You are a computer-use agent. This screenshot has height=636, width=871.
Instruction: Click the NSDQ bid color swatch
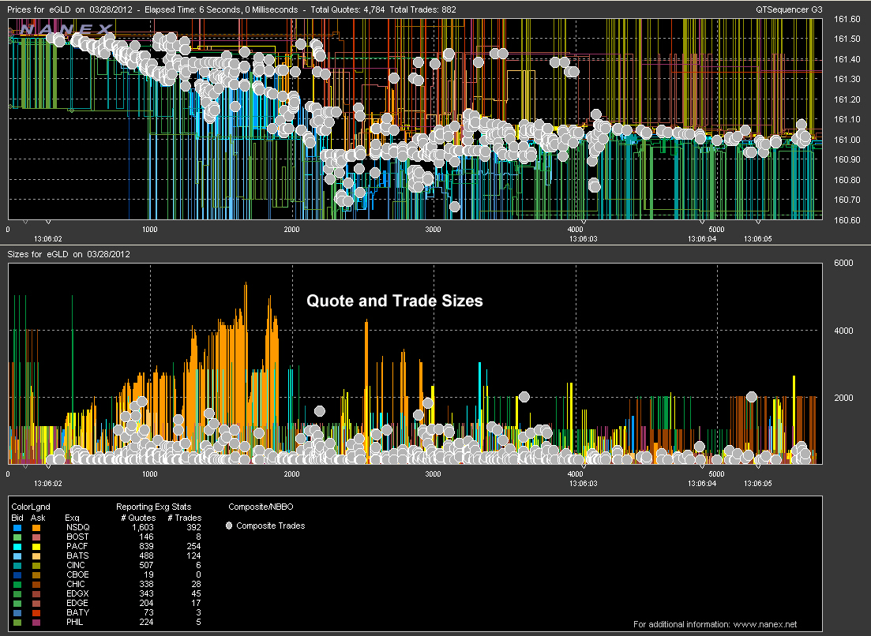tap(17, 528)
